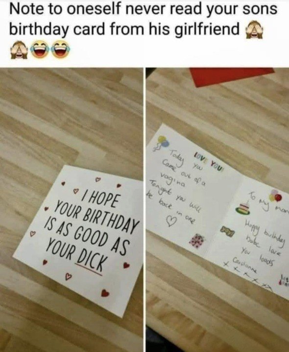Viewport: 289px width, 352px height.
Task: Click the handwritten 'To my man' line
Action: [x=268, y=203]
